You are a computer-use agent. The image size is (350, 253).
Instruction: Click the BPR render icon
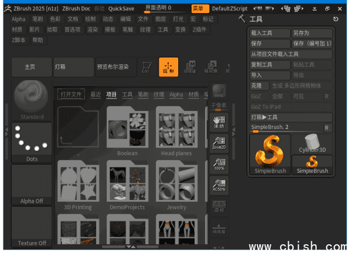[219, 90]
